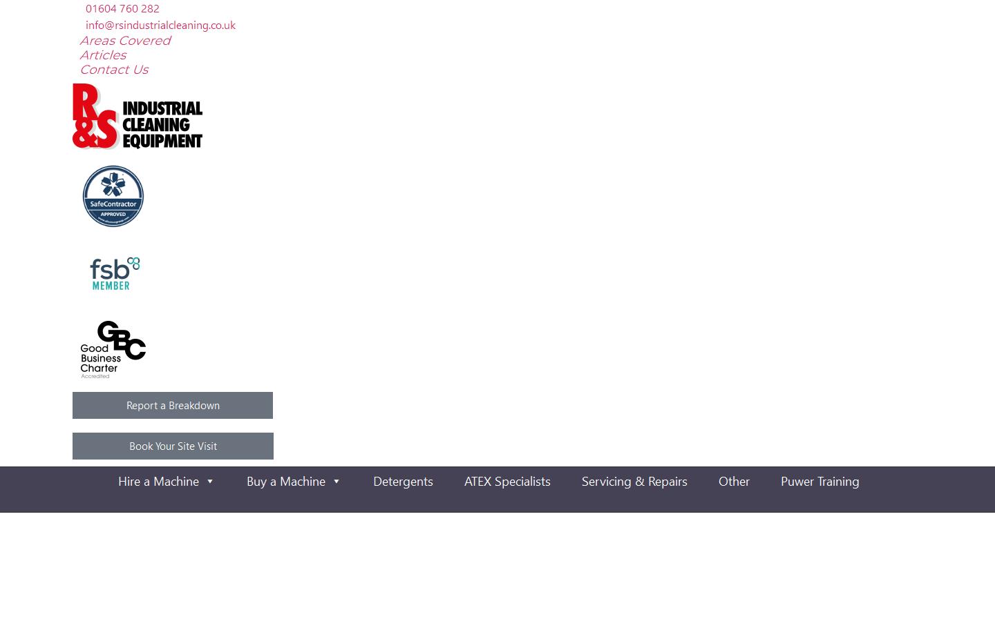
Task: Click the Book Your Site Visit button
Action: [173, 446]
